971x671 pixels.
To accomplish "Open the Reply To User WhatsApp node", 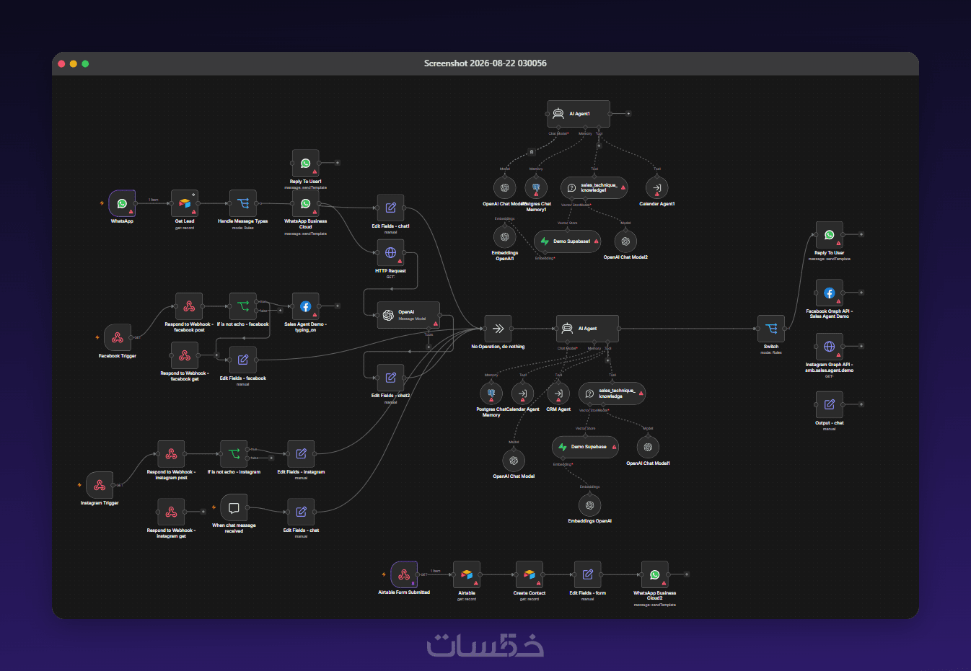I will tap(830, 235).
